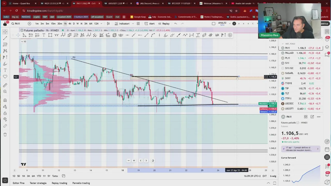Start bar Replay mode
331x186 pixels.
click(164, 24)
